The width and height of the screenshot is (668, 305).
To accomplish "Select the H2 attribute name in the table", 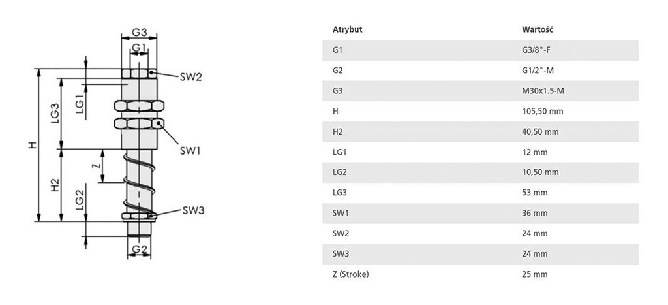I will [337, 132].
